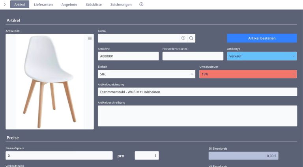Viewport: 303px width, 167px height.
Task: Open the Einheit dropdown showing Stk.
Action: click(146, 74)
